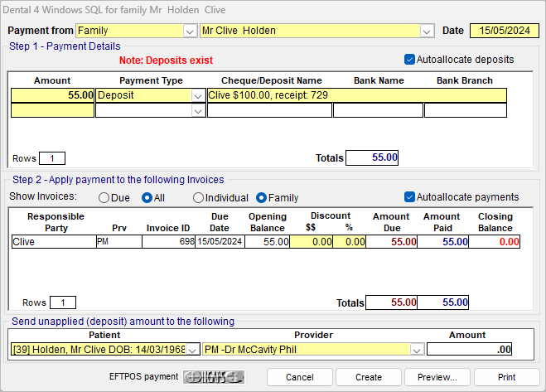Click the Cancel button
This screenshot has width=546, height=392.
[x=299, y=377]
